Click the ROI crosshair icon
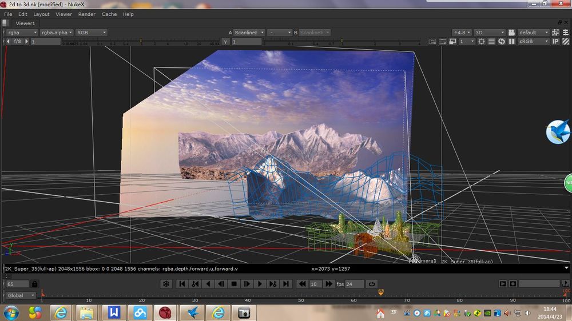Screen dimensions: 572x321 pyautogui.click(x=482, y=42)
